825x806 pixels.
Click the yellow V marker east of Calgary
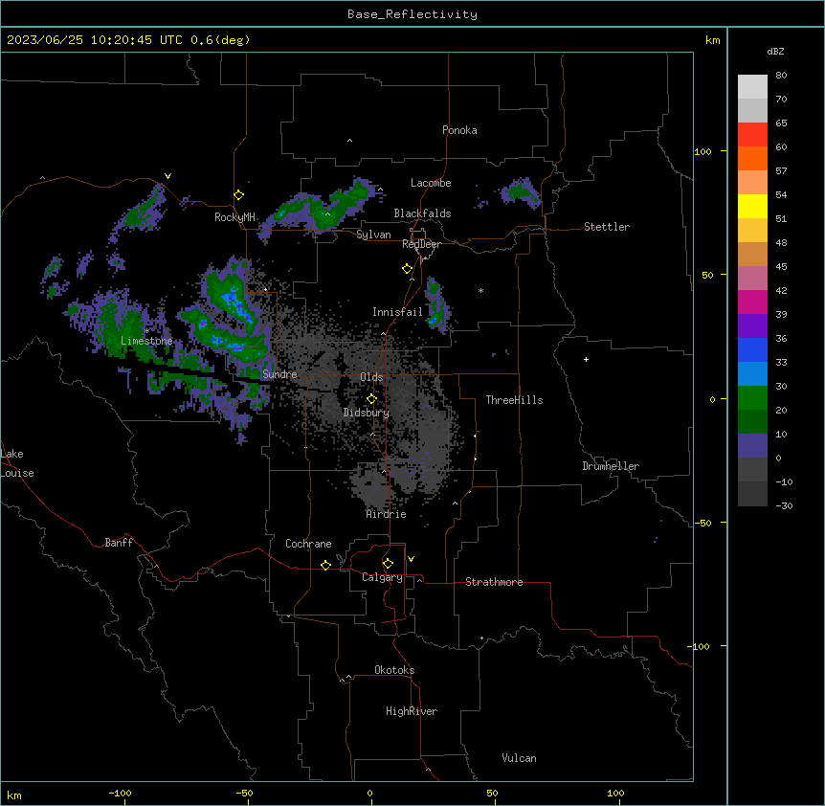coord(411,559)
